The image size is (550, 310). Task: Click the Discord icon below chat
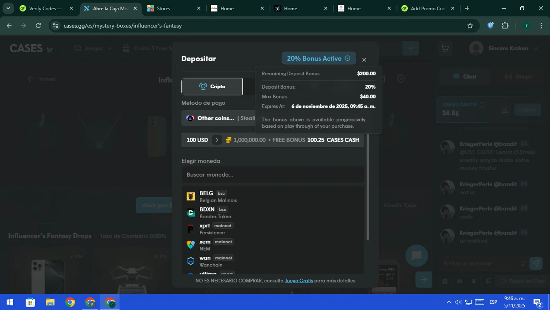[459, 281]
